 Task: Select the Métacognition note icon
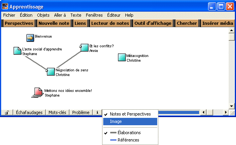tap(122, 57)
